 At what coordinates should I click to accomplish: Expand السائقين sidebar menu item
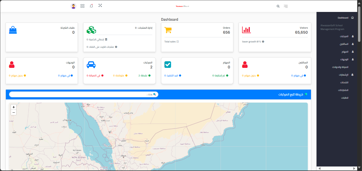344,44
